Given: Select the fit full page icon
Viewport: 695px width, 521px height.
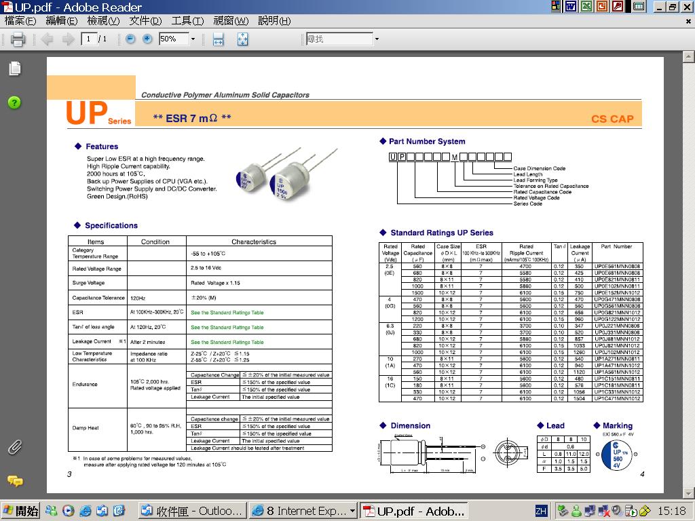Looking at the screenshot, I should click(242, 39).
